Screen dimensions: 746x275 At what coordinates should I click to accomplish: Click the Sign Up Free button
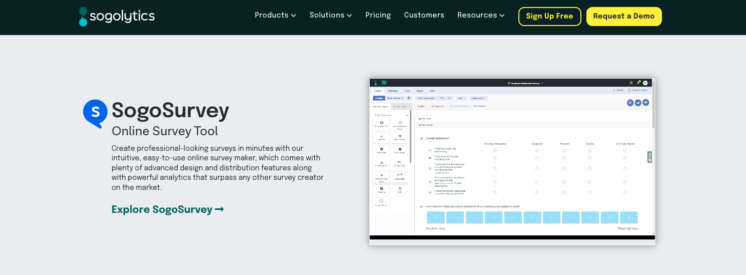tap(550, 17)
